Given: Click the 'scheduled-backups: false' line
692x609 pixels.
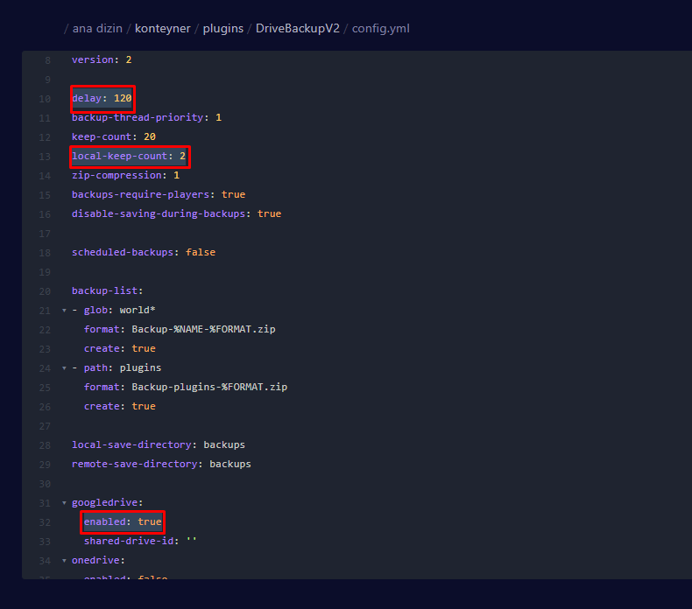Looking at the screenshot, I should click(144, 252).
